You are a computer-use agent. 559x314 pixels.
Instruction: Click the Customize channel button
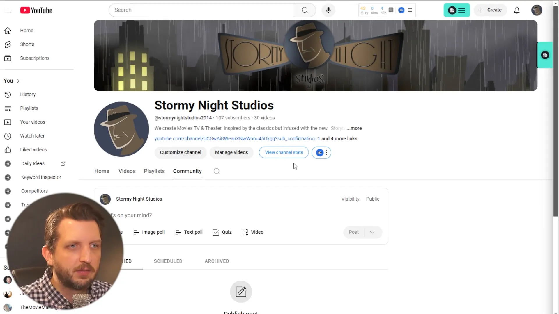click(x=181, y=152)
